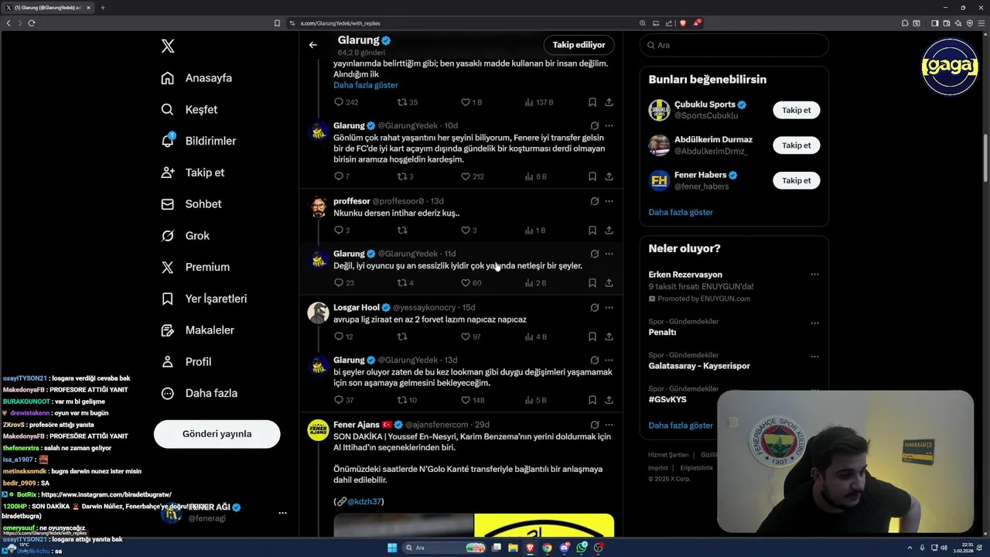Click the Gönderi yayınla button
The image size is (990, 557).
(x=217, y=434)
